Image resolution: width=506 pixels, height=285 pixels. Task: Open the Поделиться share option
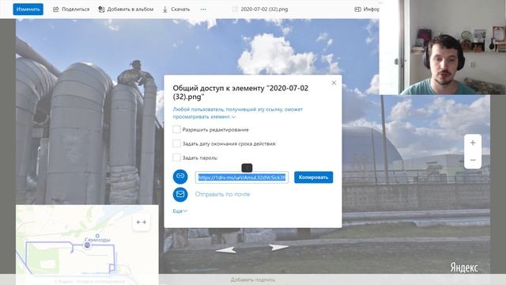coord(71,9)
